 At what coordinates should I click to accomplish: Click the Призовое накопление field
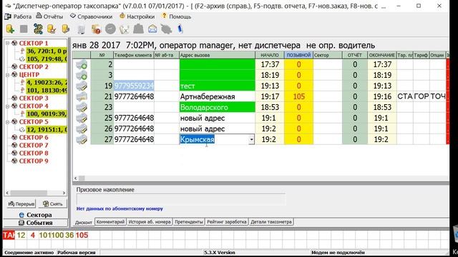tap(180, 199)
